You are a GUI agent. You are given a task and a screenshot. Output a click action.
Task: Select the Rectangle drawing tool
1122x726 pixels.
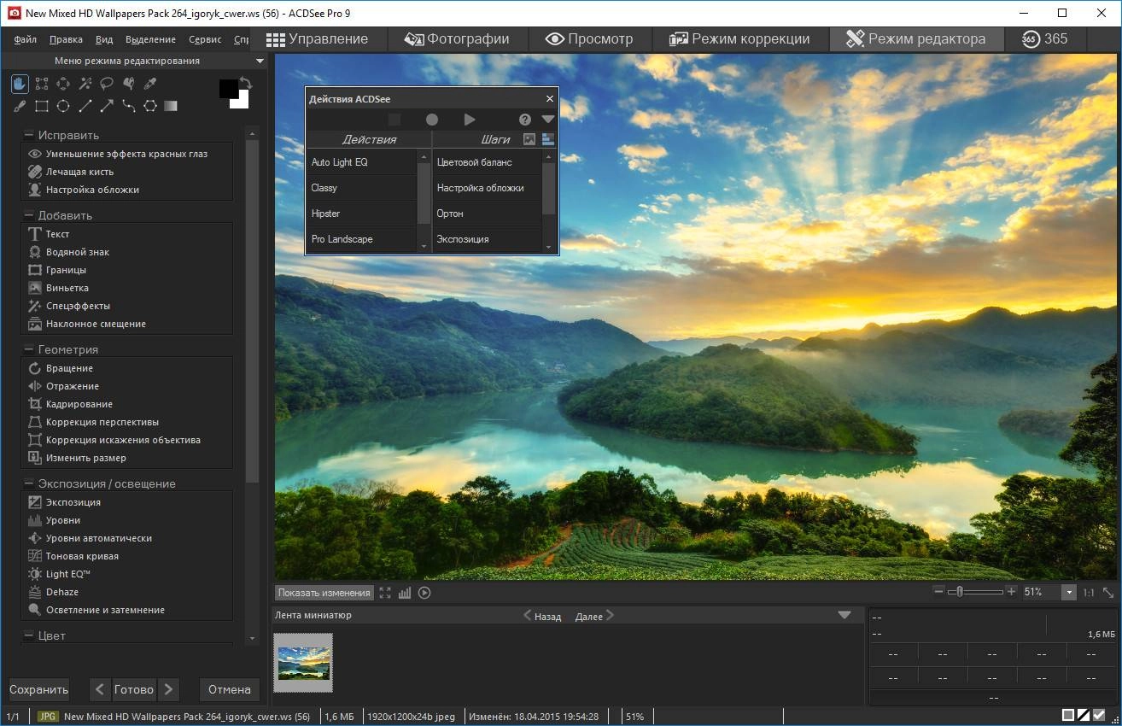41,106
